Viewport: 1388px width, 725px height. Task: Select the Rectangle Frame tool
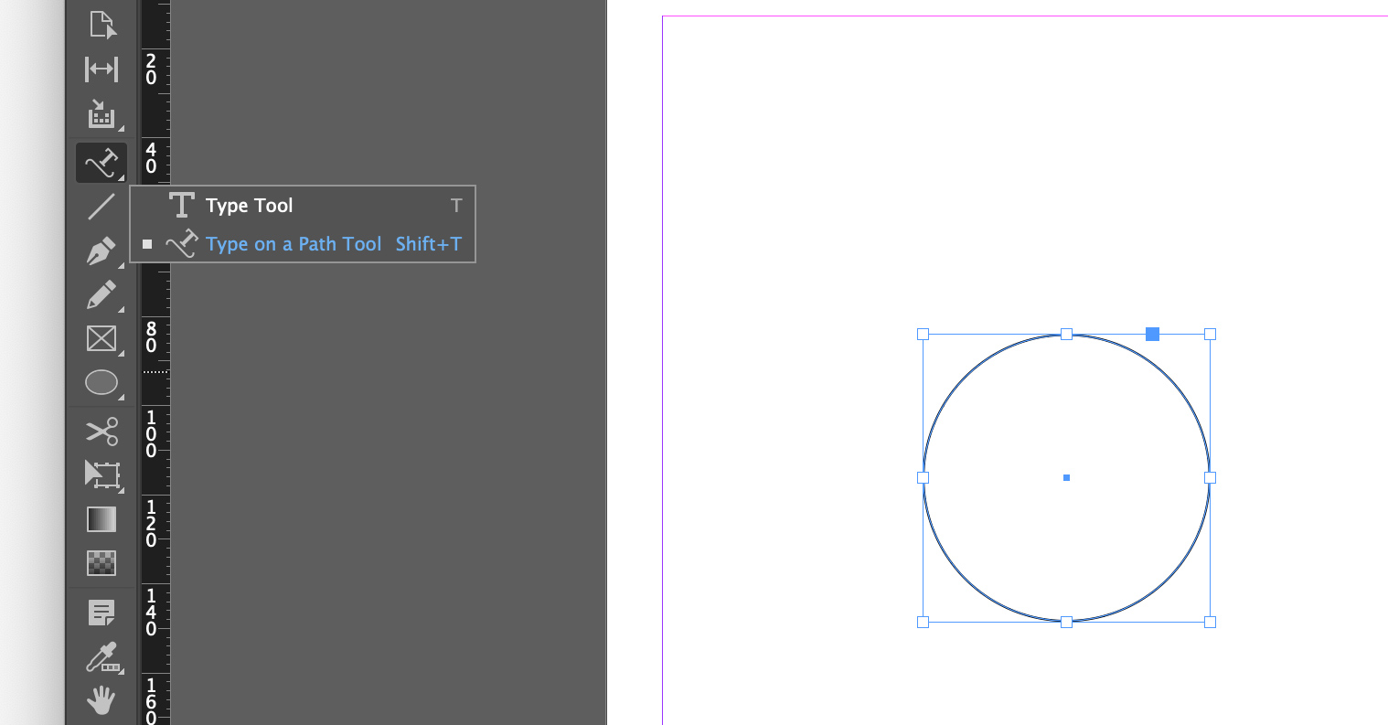101,338
